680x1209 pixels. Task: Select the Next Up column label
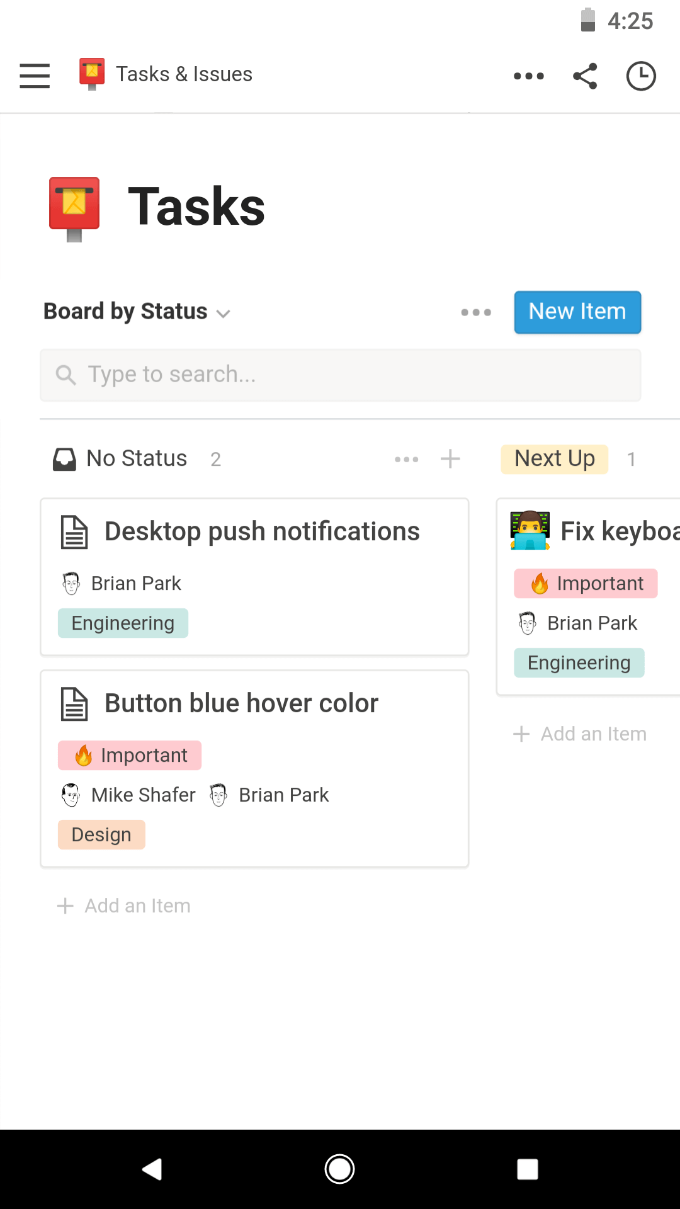[554, 459]
